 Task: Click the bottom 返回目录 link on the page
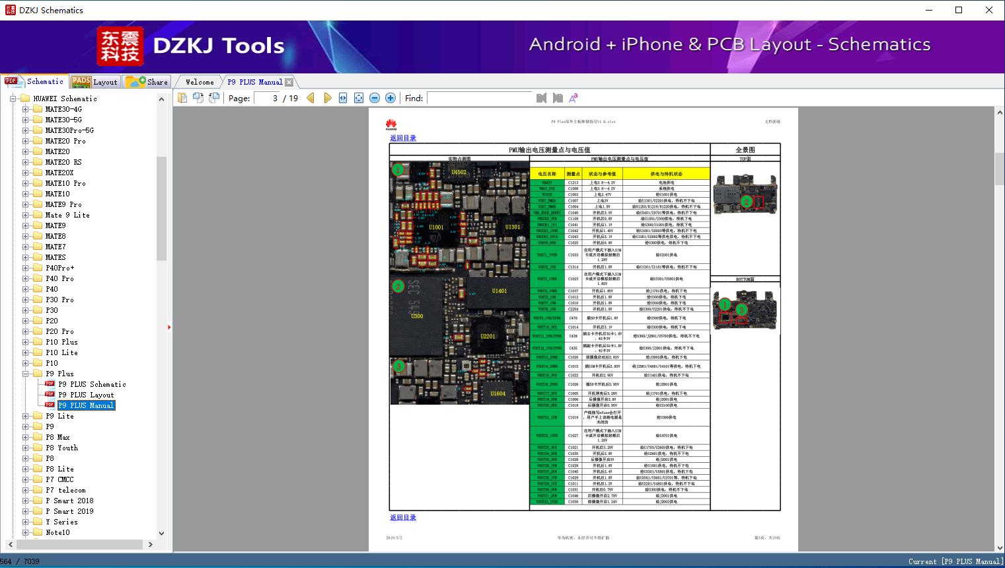[403, 518]
